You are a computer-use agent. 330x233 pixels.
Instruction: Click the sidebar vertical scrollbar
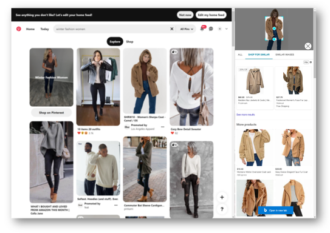pos(315,45)
